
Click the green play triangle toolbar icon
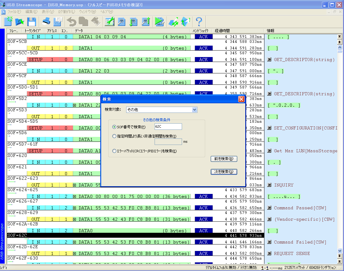tap(159, 22)
